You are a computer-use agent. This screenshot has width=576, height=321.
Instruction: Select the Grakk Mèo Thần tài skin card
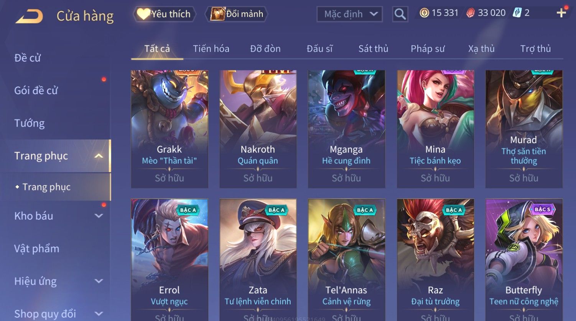pyautogui.click(x=170, y=129)
